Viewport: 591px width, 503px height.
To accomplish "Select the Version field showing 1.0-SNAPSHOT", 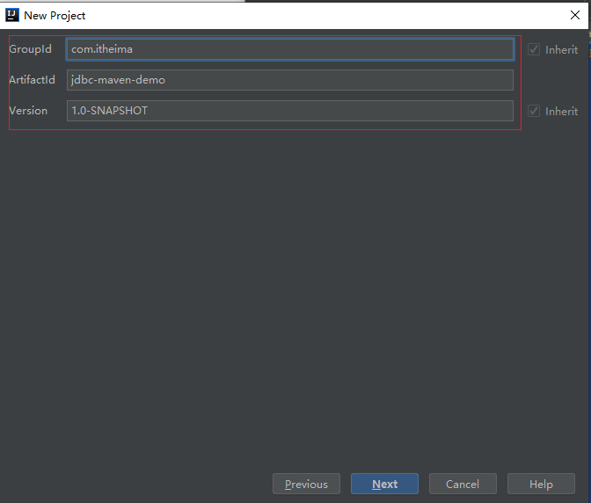I will [x=289, y=111].
